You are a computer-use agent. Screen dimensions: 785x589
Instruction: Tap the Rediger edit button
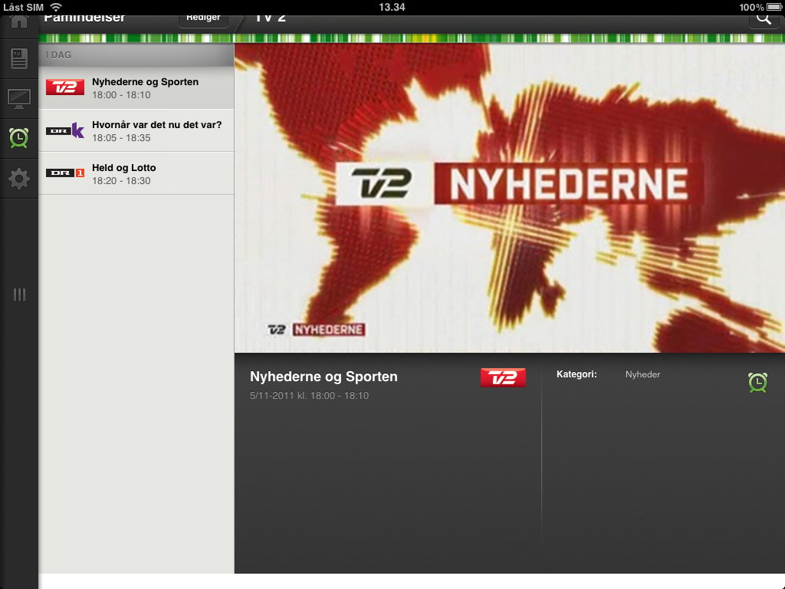click(x=203, y=19)
